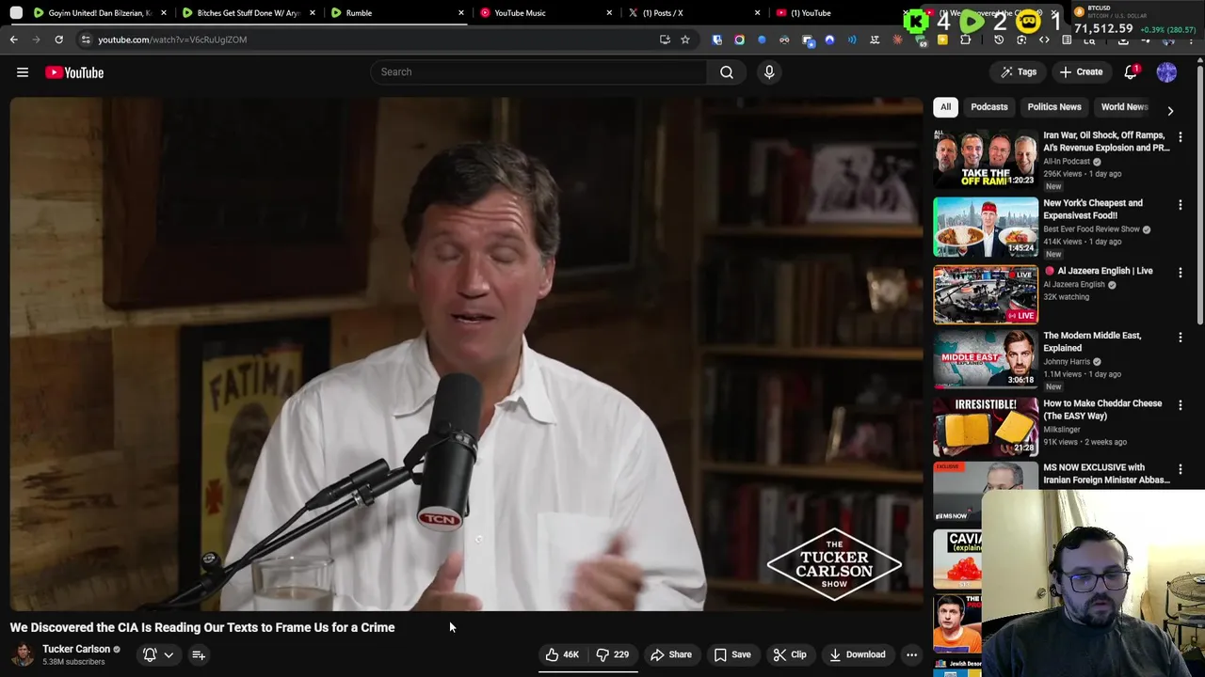Open the All-In Podcast video thumbnail

(986, 160)
